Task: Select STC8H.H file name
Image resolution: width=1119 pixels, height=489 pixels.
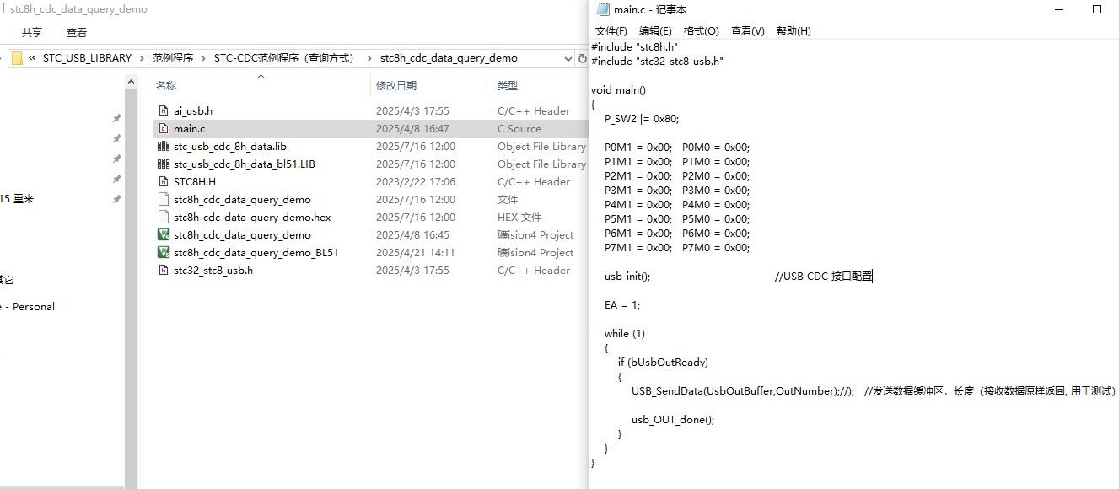Action: pos(195,181)
